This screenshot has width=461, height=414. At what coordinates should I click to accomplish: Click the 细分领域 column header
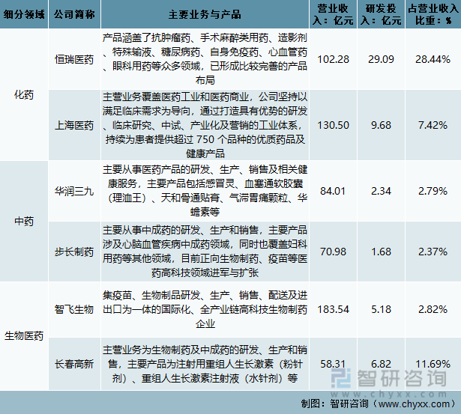pyautogui.click(x=24, y=14)
